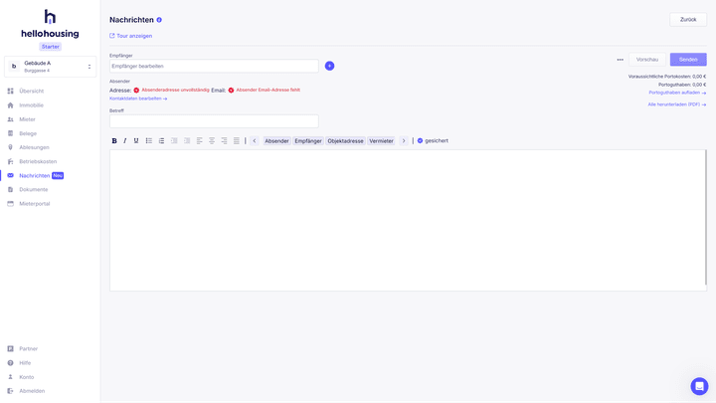This screenshot has height=403, width=716.
Task: Open the three-dots more options menu
Action: 620,60
